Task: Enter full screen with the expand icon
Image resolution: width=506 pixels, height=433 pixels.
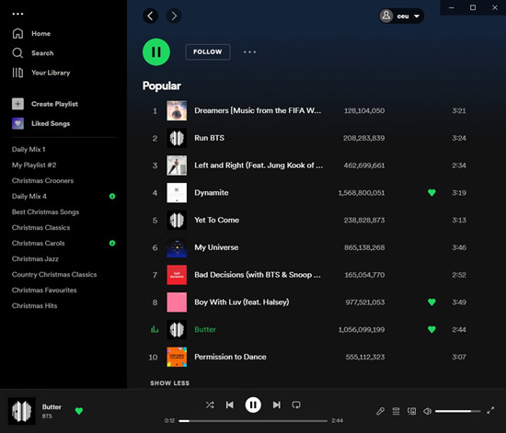Action: click(x=490, y=410)
